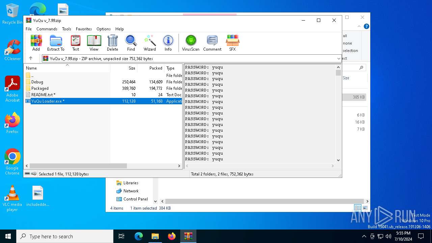The image size is (432, 243).
Task: Open the Find magnifier tool
Action: (x=131, y=43)
